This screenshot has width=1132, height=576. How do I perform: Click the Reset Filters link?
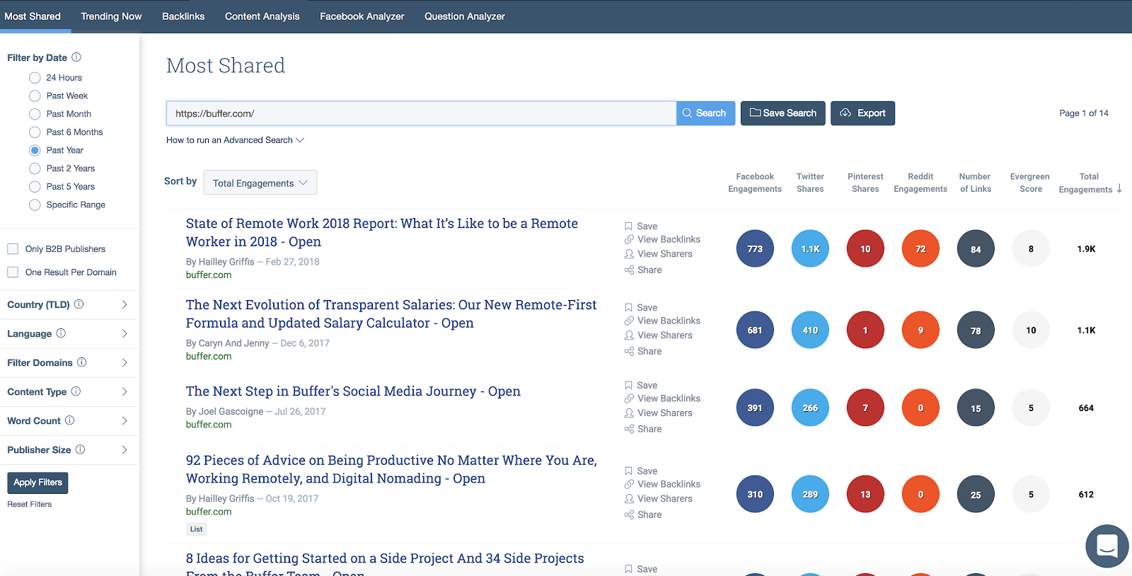click(x=30, y=505)
